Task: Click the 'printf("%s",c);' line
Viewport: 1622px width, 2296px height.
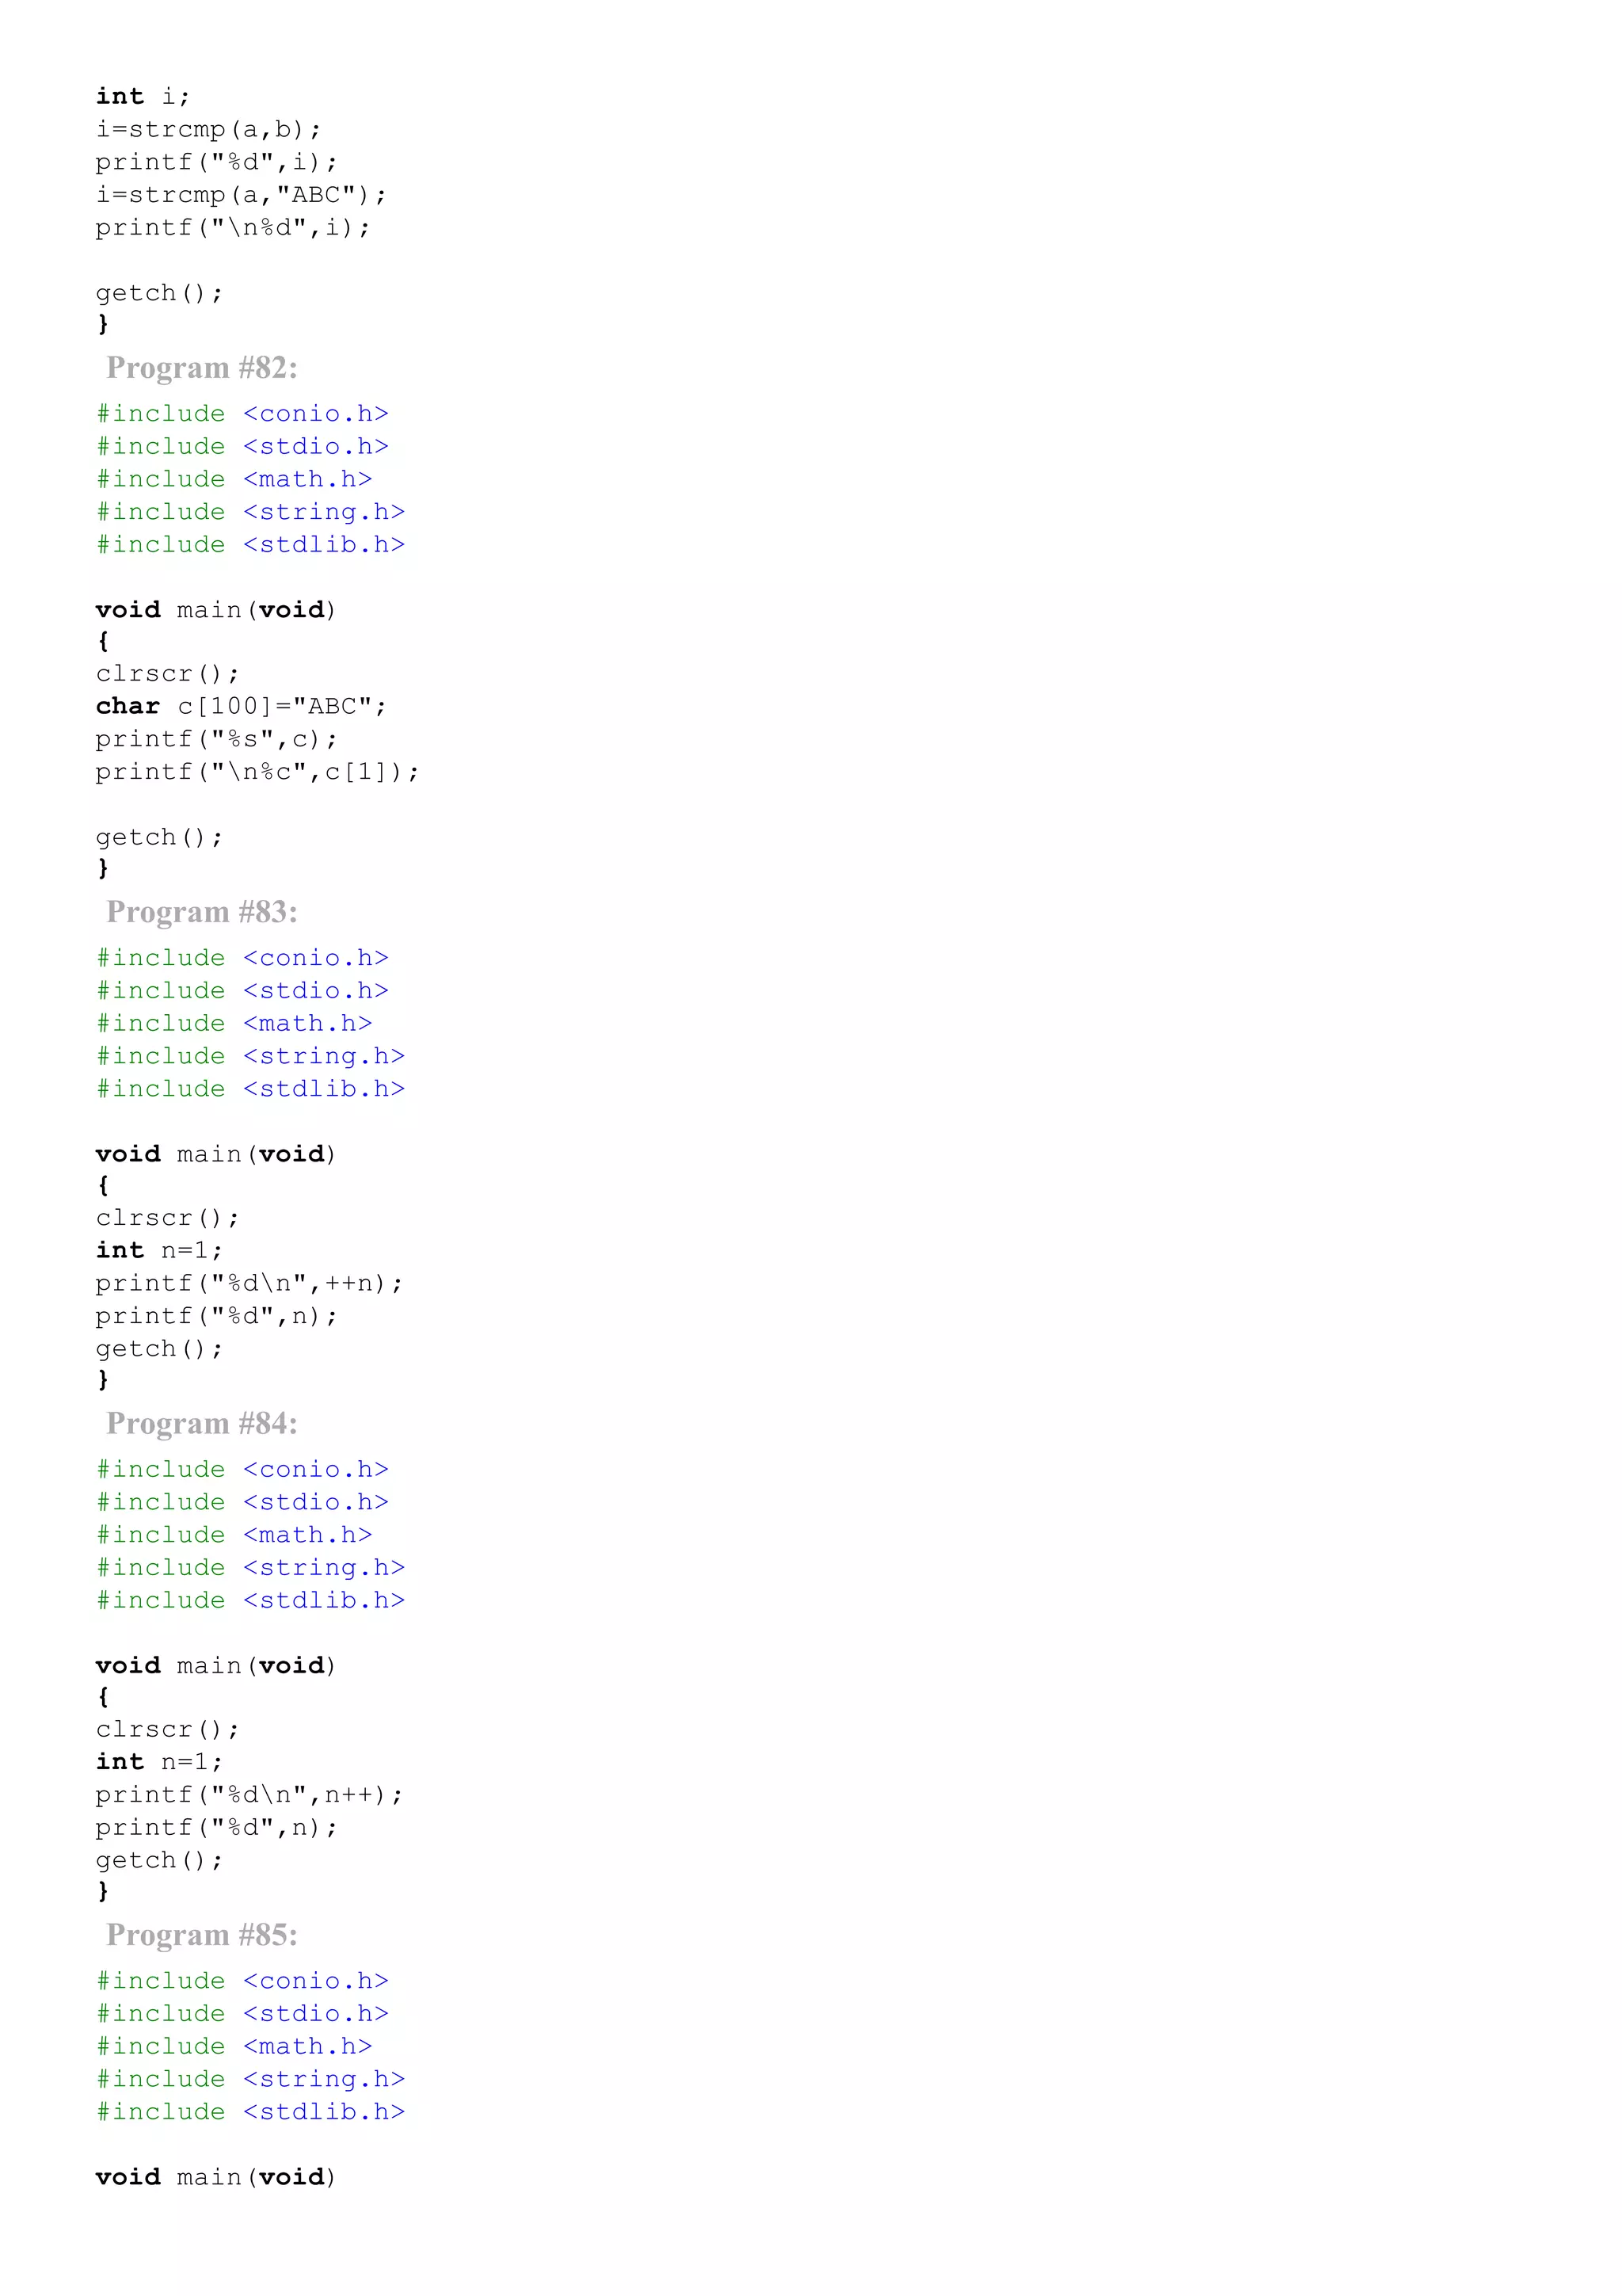Action: click(x=217, y=740)
